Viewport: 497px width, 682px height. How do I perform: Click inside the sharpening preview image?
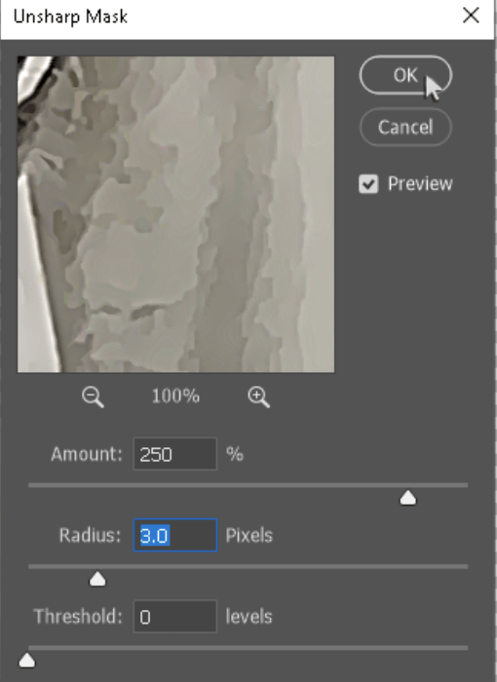[x=175, y=214]
